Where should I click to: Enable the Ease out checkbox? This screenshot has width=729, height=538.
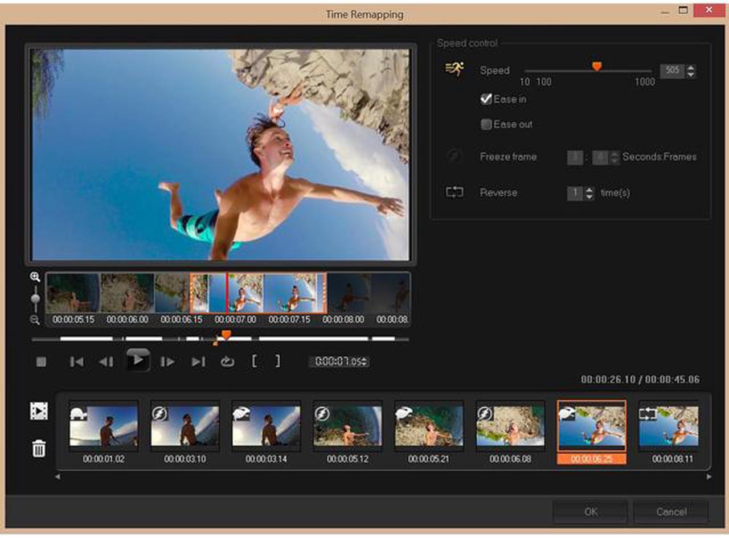click(486, 124)
